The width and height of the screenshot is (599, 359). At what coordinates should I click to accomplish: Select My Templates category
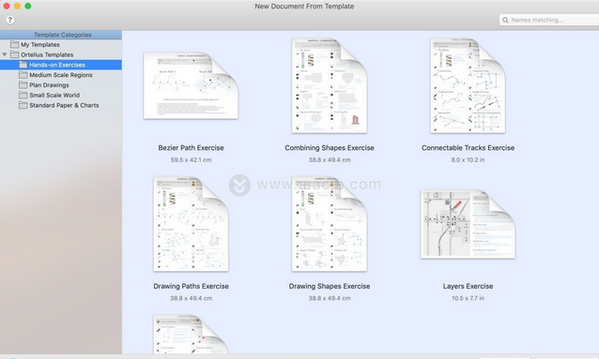61,45
